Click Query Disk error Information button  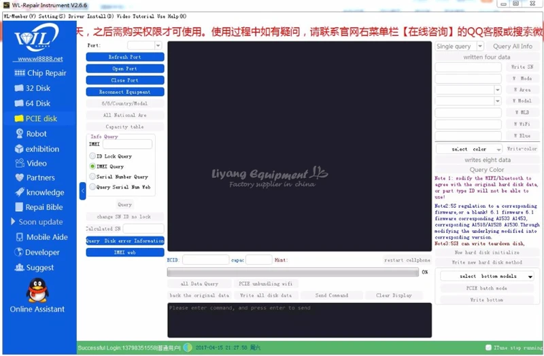point(125,241)
